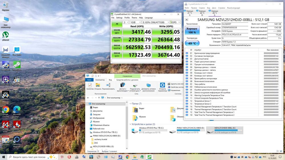Start the SEQ1M Q8T1 test
The width and height of the screenshot is (285, 160).
[x=117, y=32]
